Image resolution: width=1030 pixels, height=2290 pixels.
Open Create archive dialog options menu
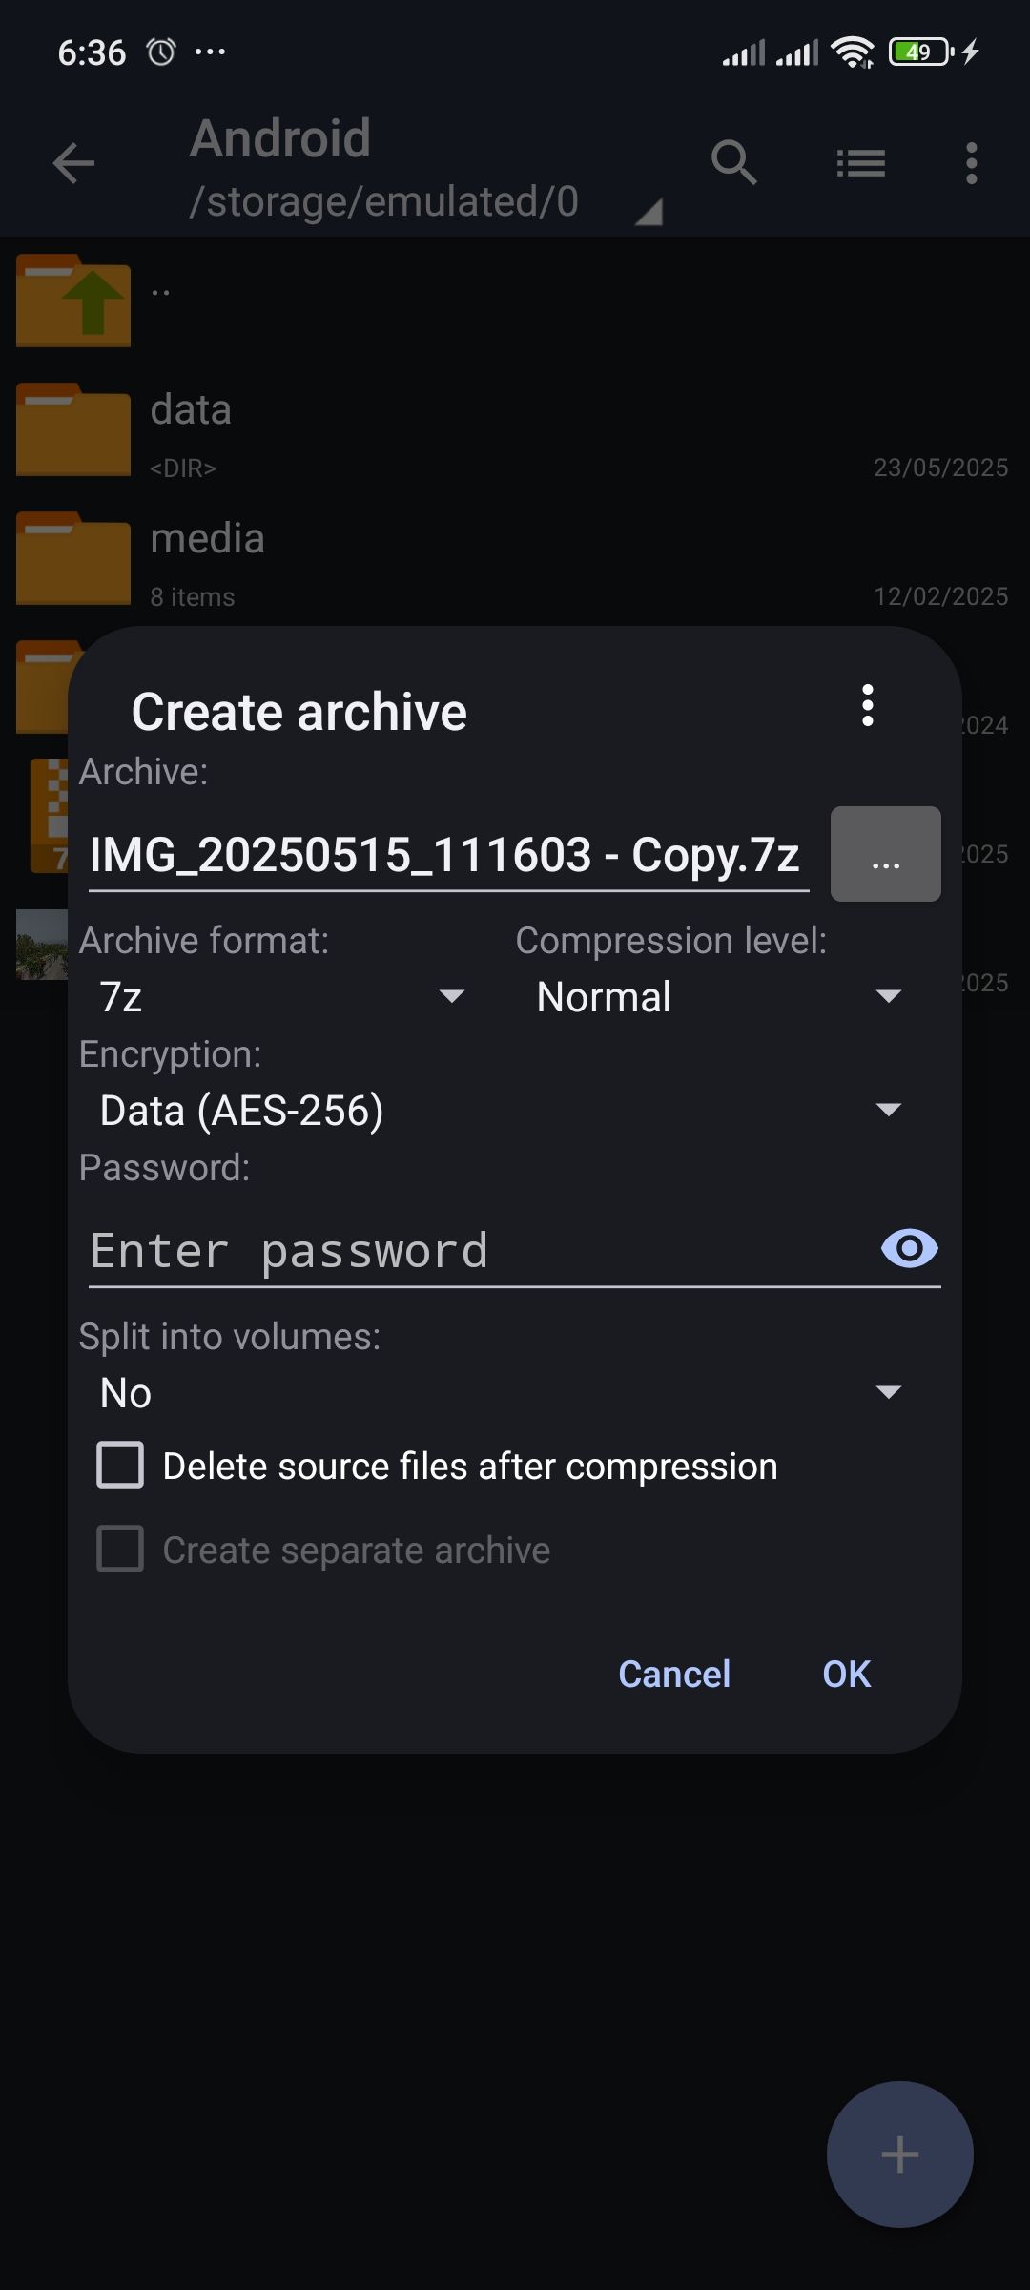(x=867, y=705)
